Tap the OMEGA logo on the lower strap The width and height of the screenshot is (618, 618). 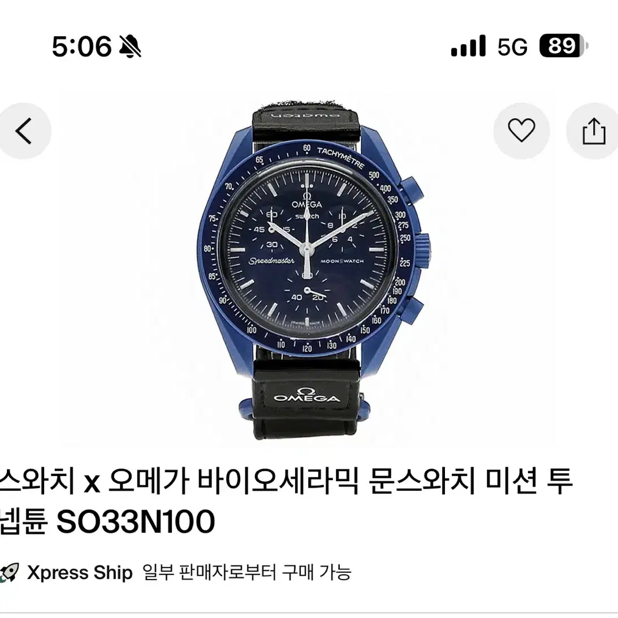(x=307, y=395)
